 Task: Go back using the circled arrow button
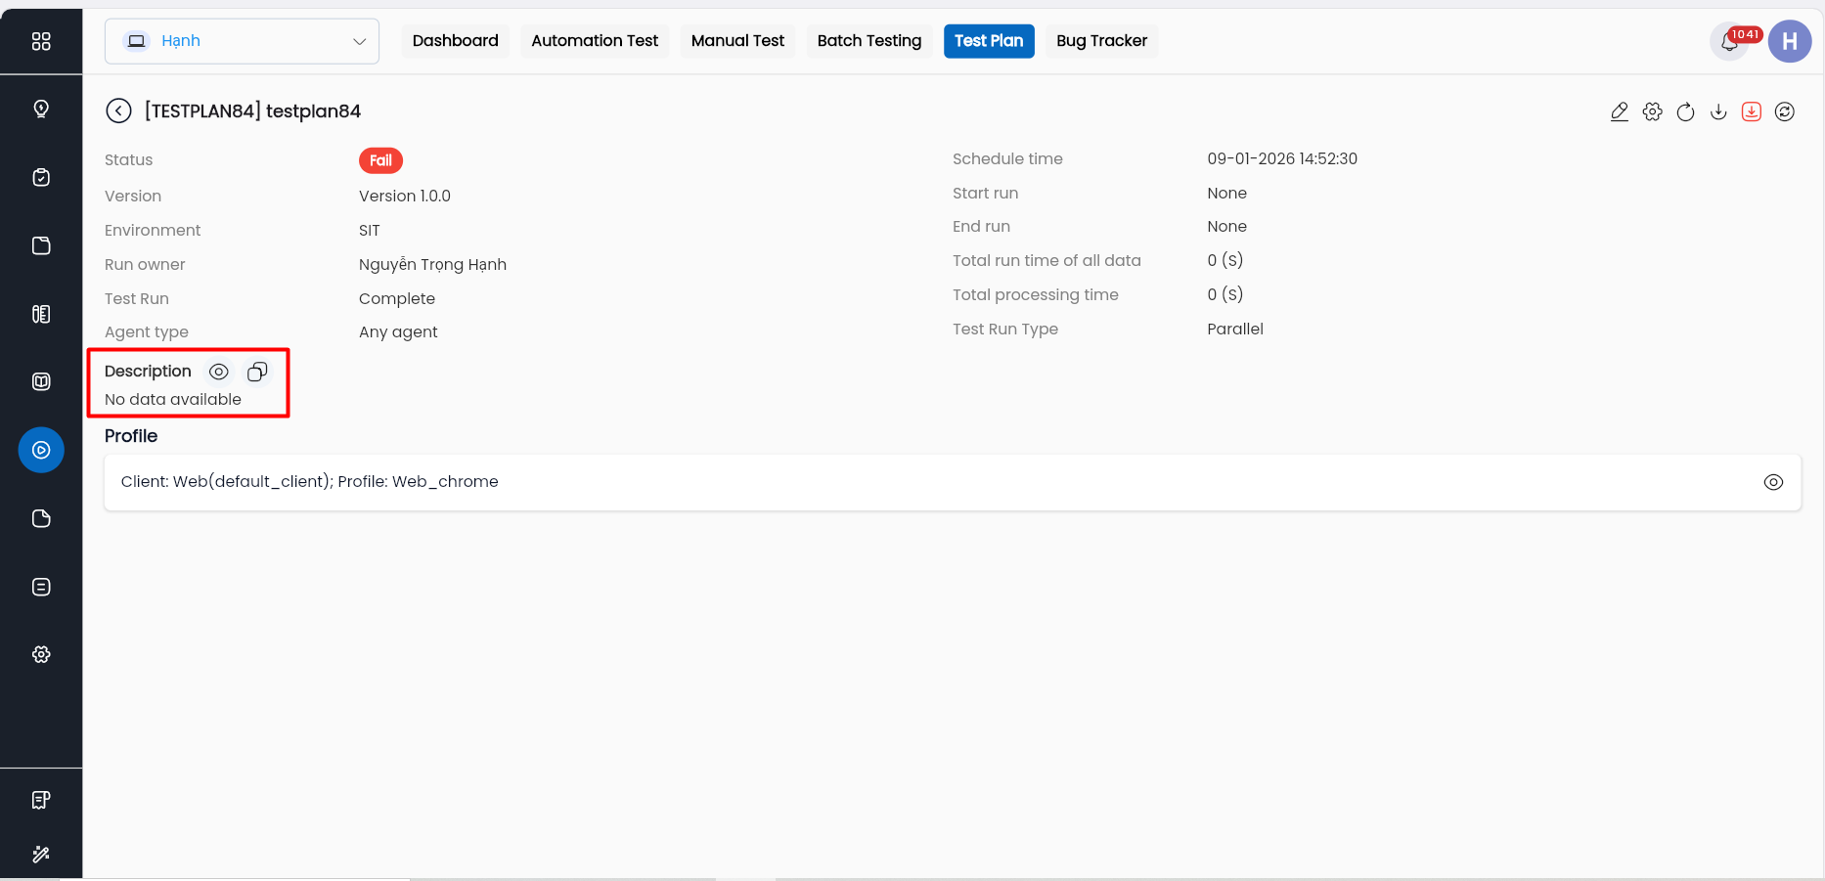[118, 111]
